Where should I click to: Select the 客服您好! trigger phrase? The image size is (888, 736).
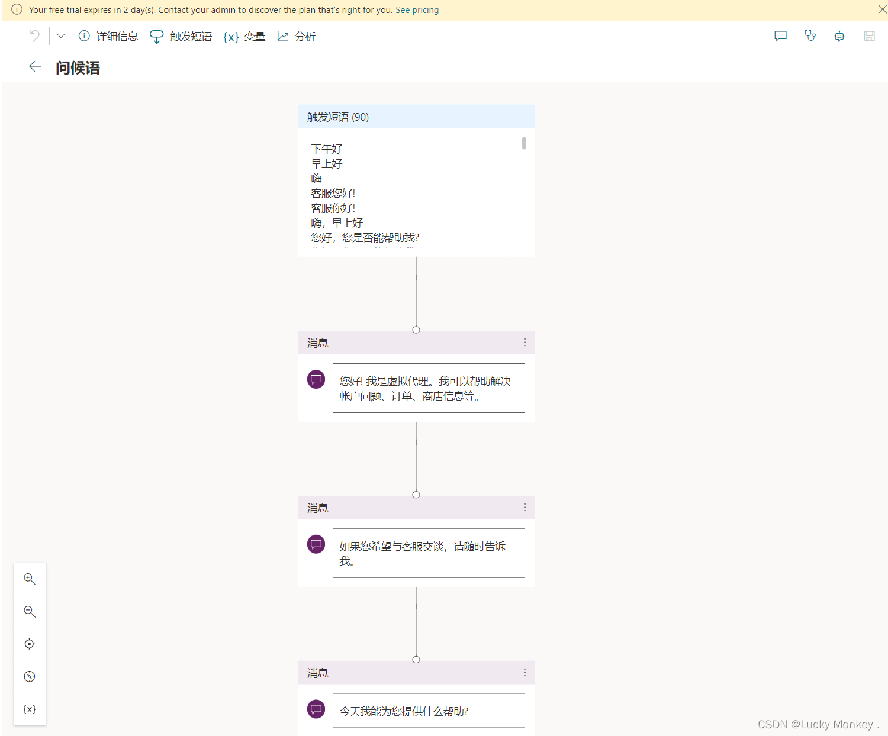(333, 193)
